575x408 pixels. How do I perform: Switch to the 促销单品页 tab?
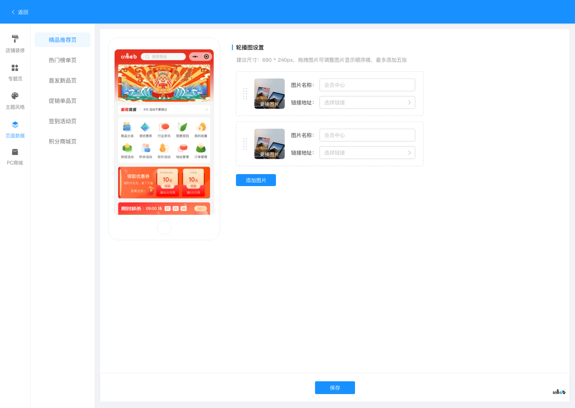coord(63,101)
